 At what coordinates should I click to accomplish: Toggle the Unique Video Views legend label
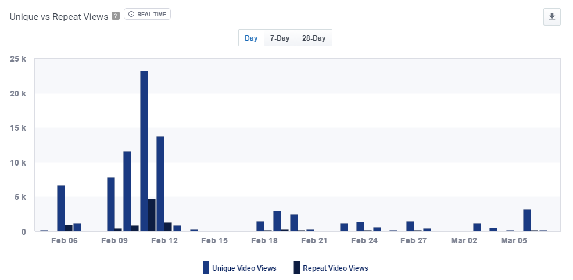pos(244,268)
